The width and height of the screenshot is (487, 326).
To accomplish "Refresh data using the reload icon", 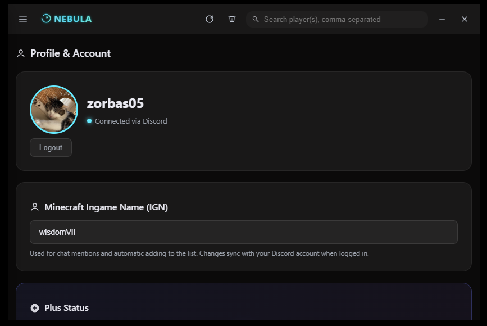I will pyautogui.click(x=210, y=19).
